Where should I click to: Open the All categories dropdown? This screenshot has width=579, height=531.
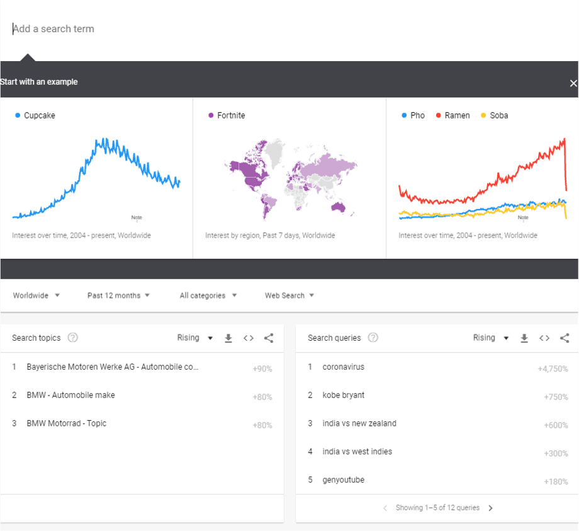click(x=208, y=295)
